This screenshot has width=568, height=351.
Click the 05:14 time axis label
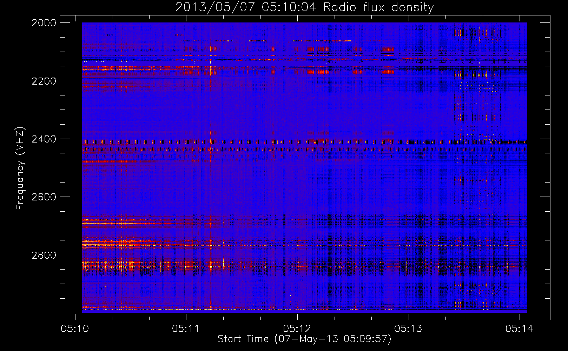pyautogui.click(x=519, y=329)
